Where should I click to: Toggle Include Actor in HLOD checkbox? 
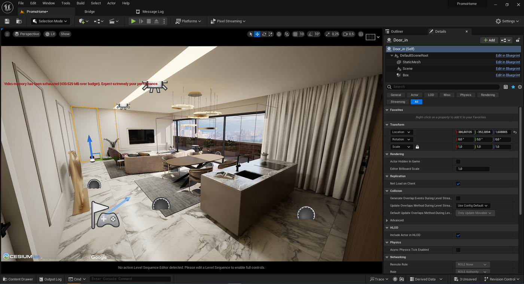458,235
